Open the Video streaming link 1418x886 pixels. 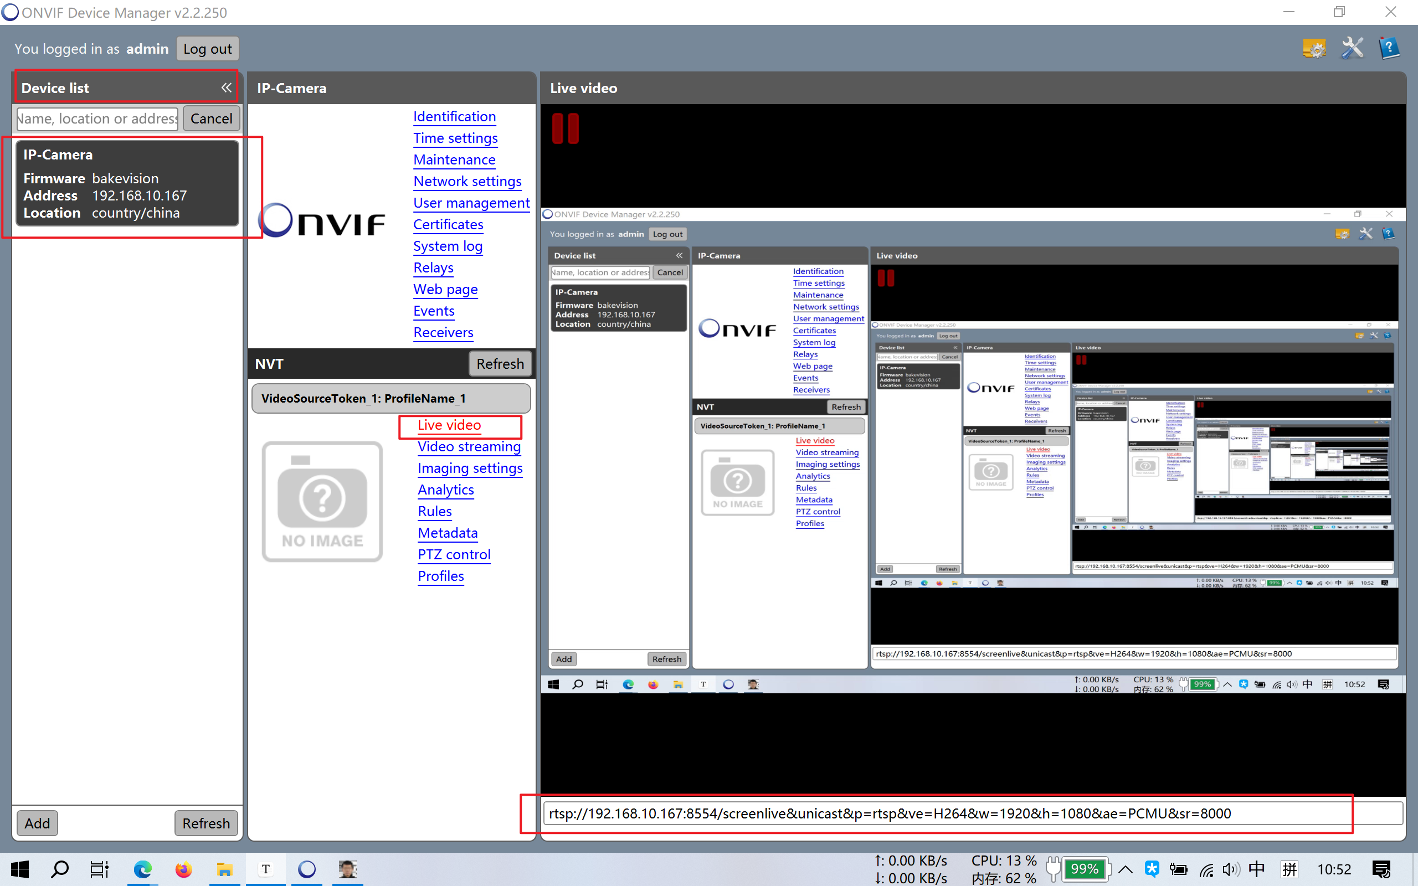tap(469, 446)
